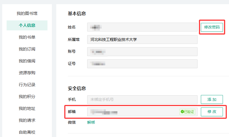Click the 账号 account field

[142, 52]
